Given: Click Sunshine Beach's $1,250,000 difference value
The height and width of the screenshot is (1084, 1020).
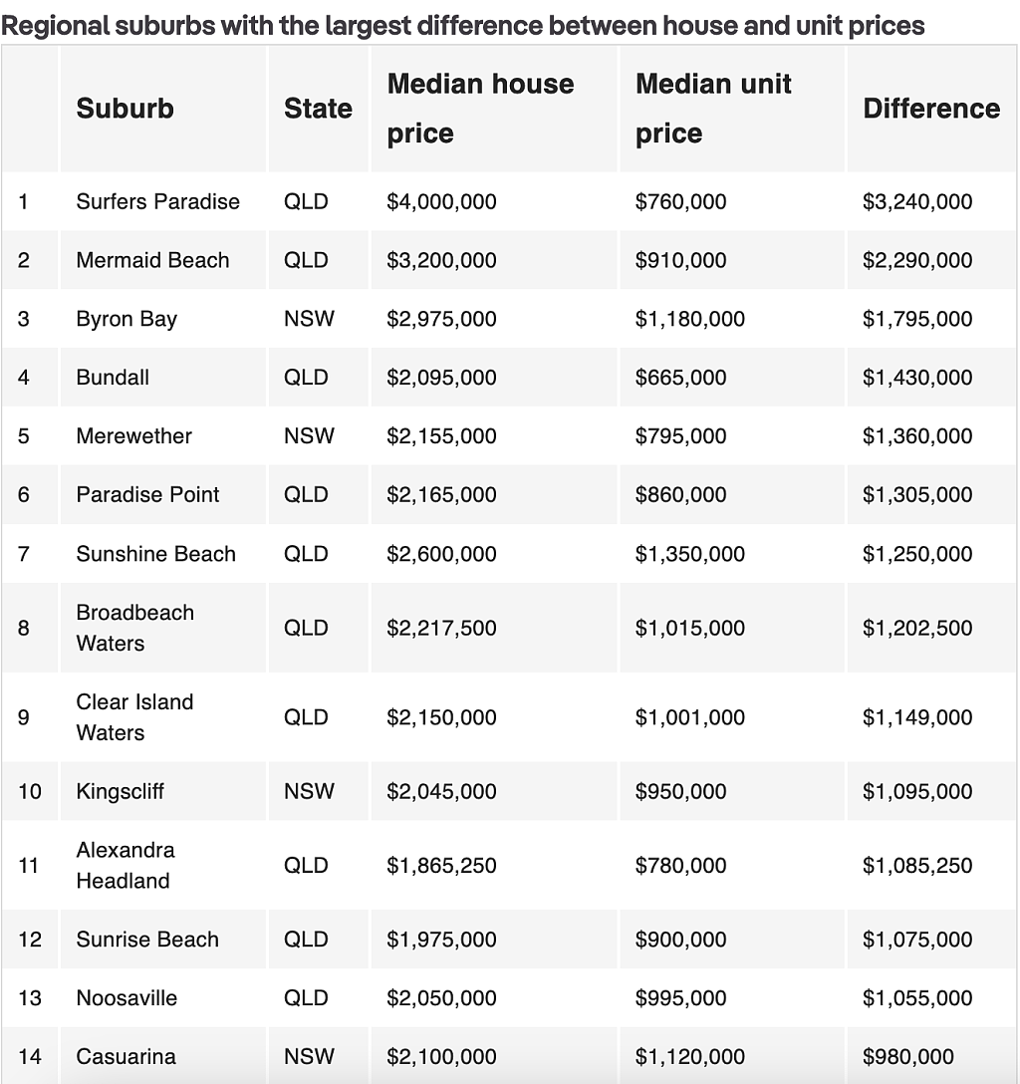Looking at the screenshot, I should pos(917,554).
